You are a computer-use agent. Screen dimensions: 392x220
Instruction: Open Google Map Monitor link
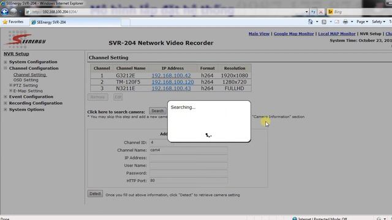(x=294, y=34)
